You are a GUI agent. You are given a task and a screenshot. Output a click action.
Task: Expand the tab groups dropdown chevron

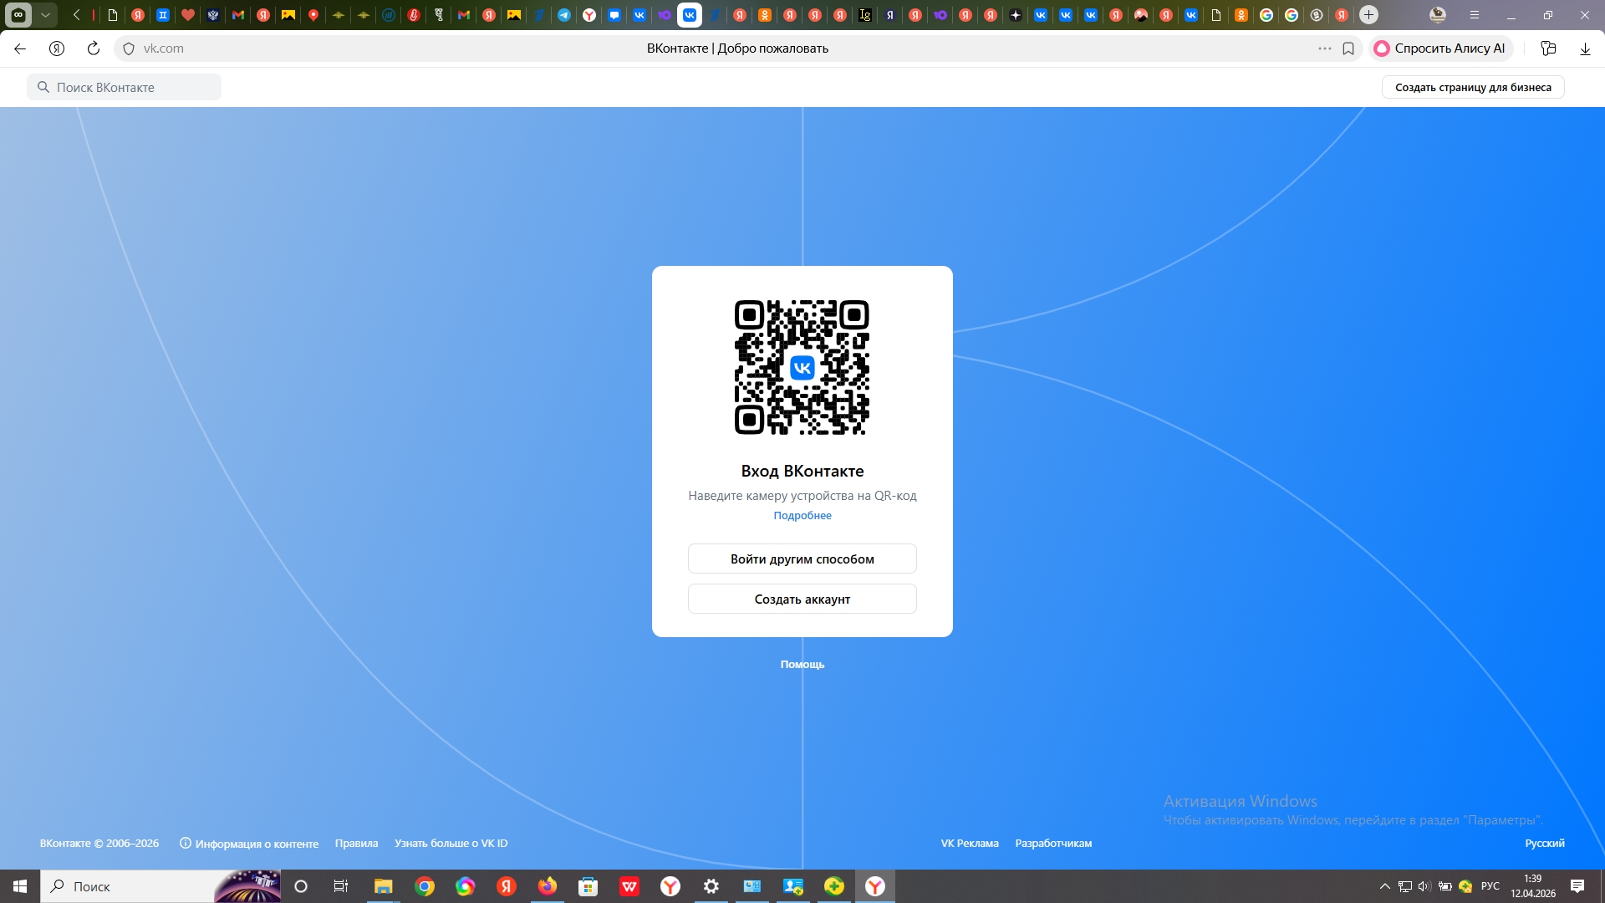46,15
